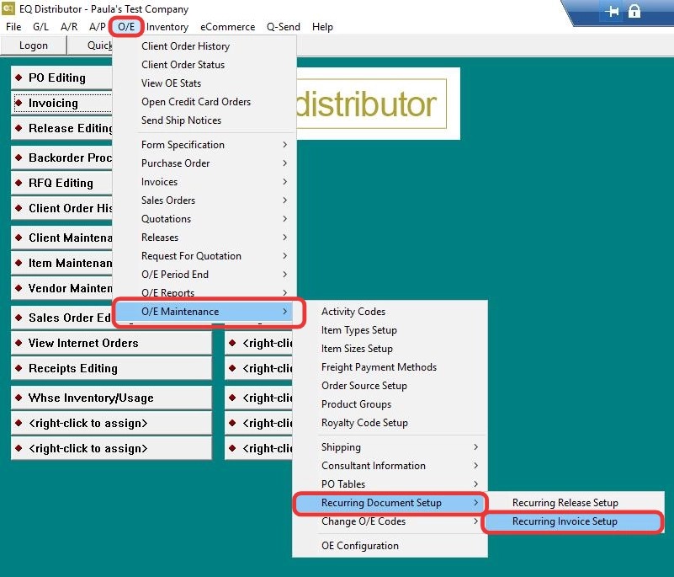The image size is (674, 577).
Task: Choose Freight Payment Methods
Action: tap(390, 366)
